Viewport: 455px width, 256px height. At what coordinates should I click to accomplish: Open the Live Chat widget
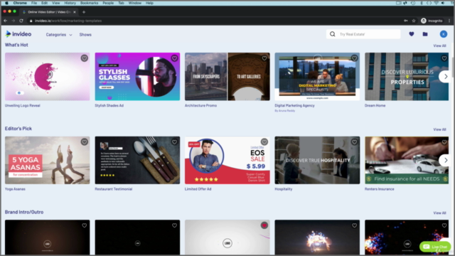(435, 247)
